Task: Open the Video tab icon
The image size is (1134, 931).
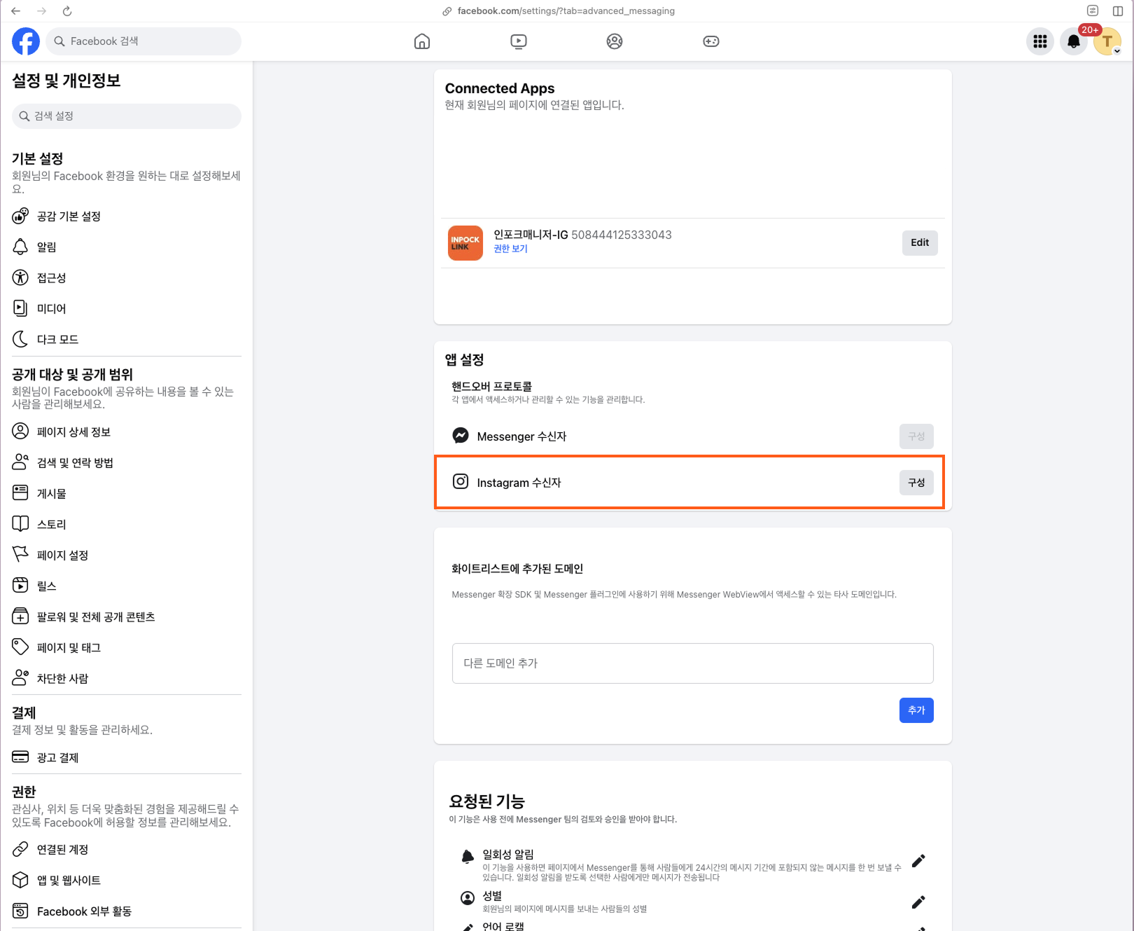Action: click(x=519, y=41)
